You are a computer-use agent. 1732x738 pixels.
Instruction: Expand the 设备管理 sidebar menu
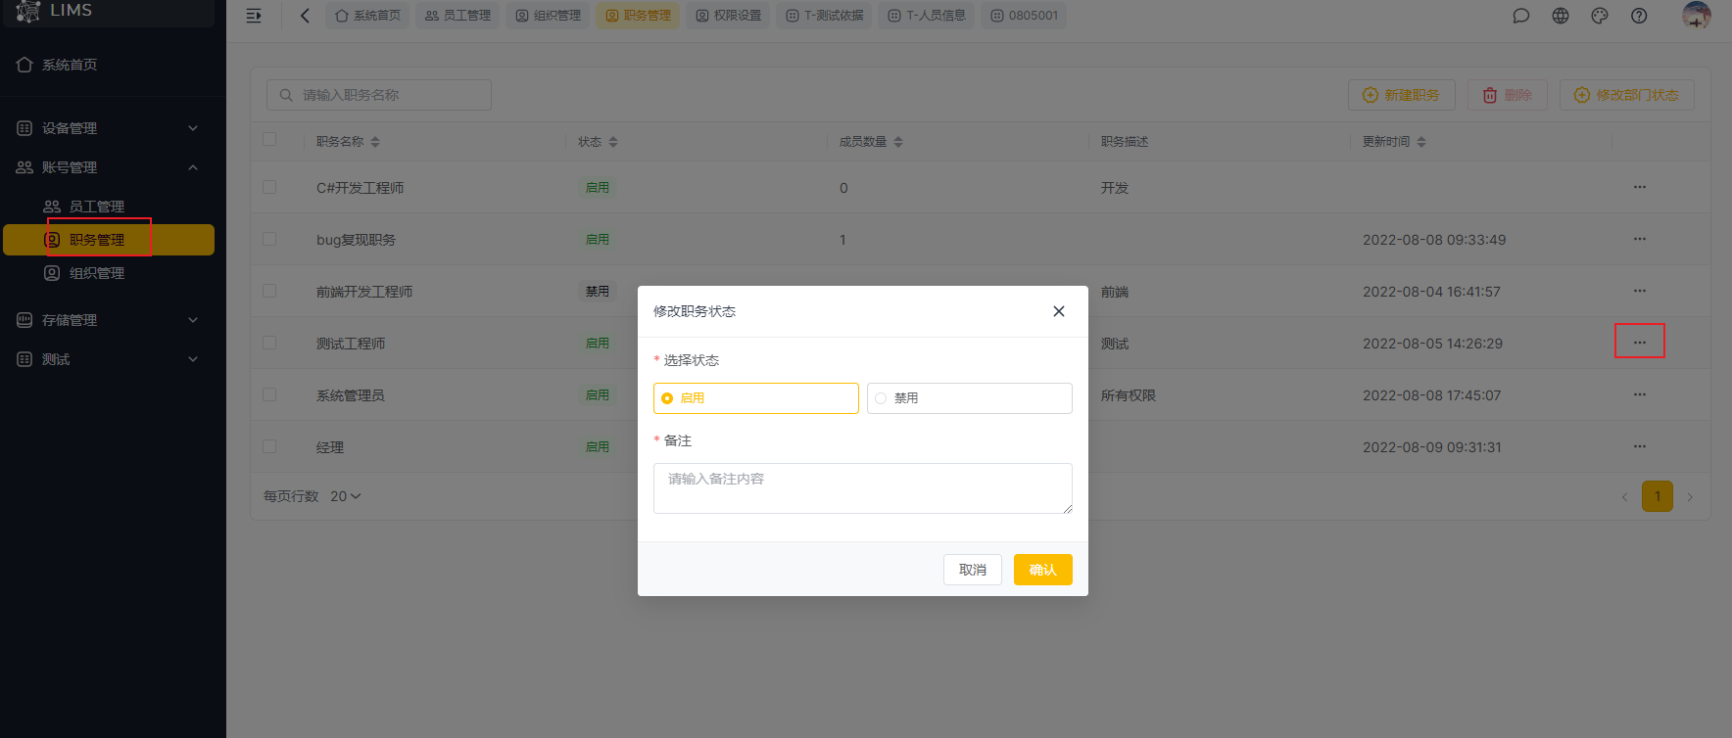[109, 128]
